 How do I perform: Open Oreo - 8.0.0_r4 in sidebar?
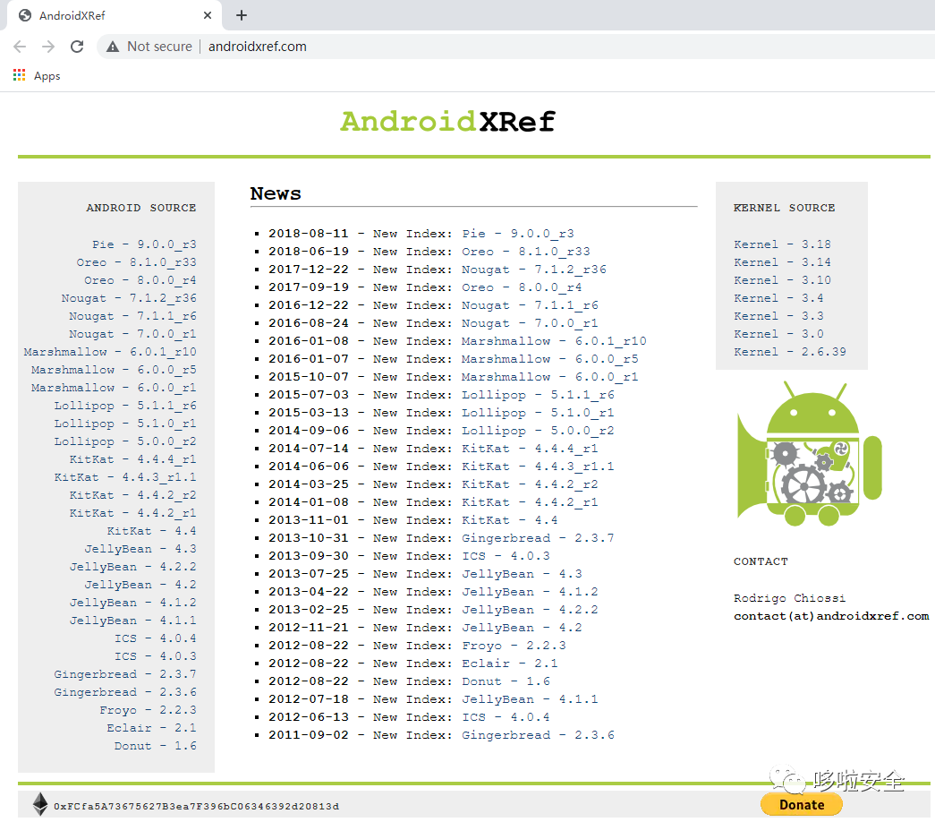tap(140, 280)
